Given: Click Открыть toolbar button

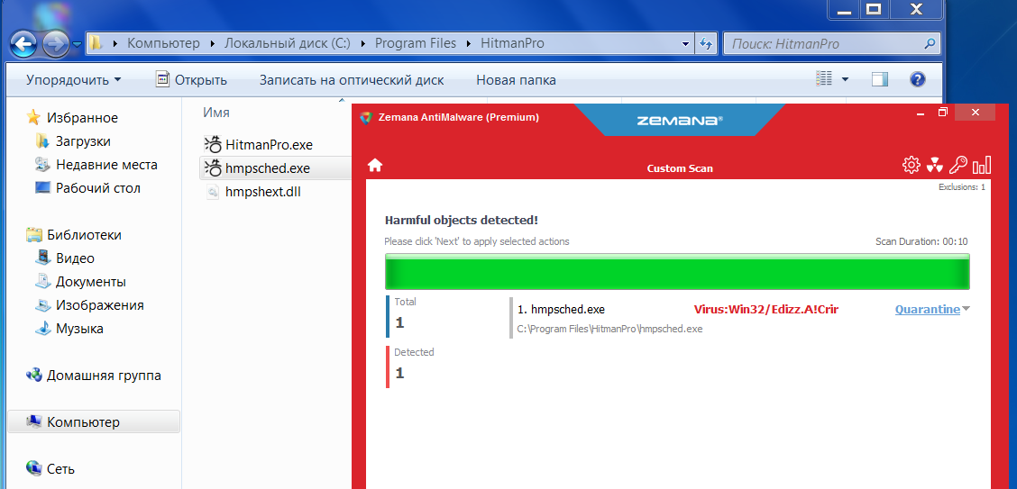Looking at the screenshot, I should pos(191,80).
